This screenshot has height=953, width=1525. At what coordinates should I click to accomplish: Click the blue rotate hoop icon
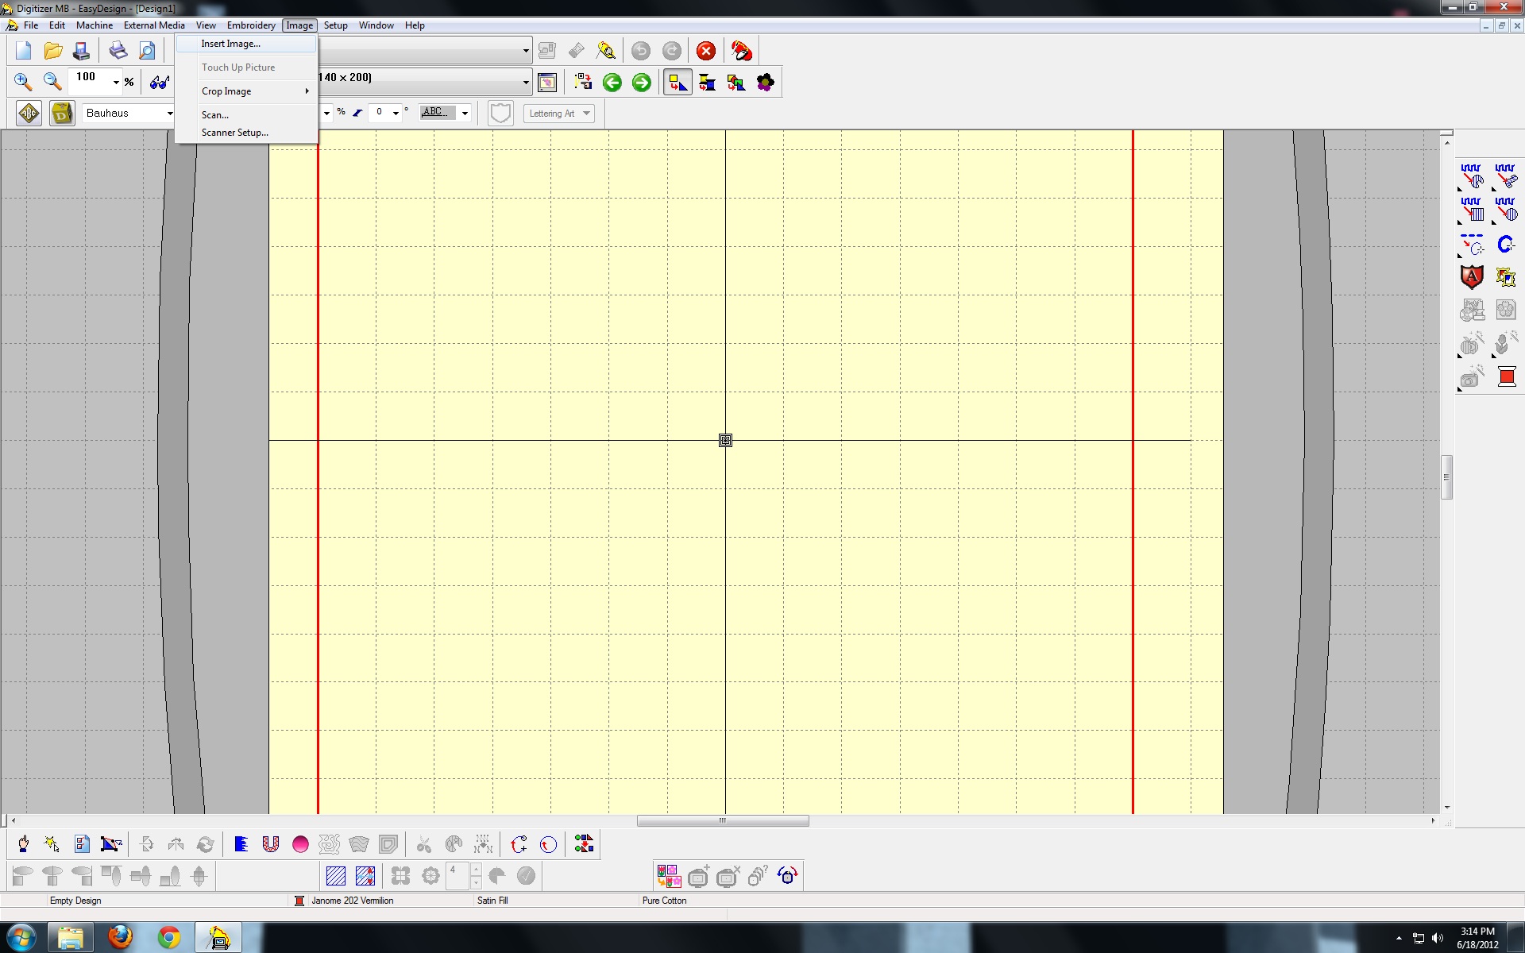tap(787, 876)
